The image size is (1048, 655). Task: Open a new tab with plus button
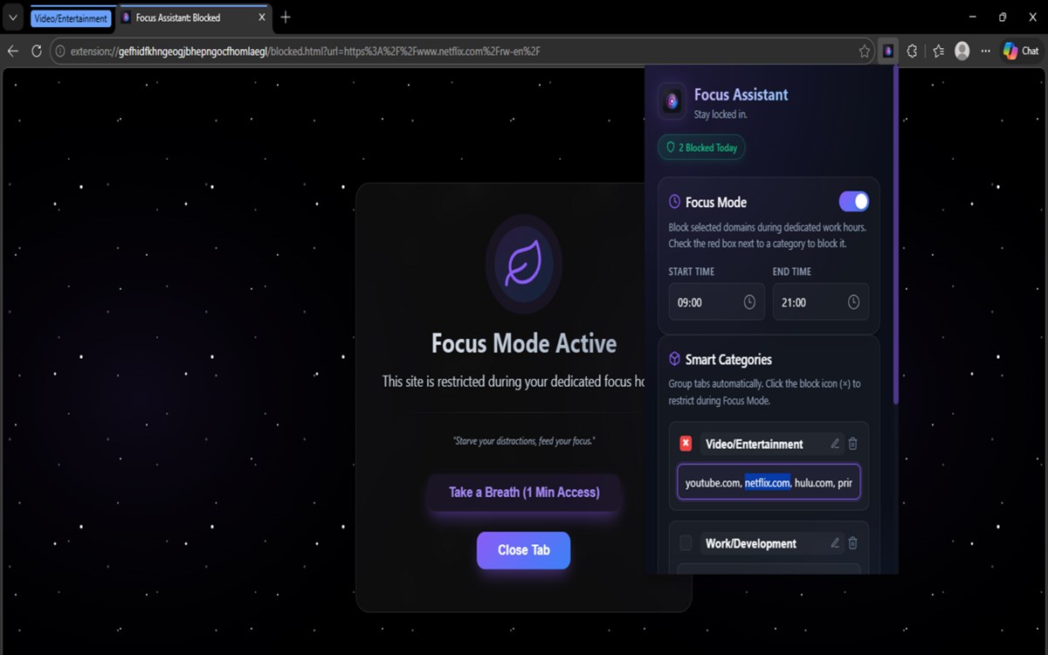(x=286, y=17)
